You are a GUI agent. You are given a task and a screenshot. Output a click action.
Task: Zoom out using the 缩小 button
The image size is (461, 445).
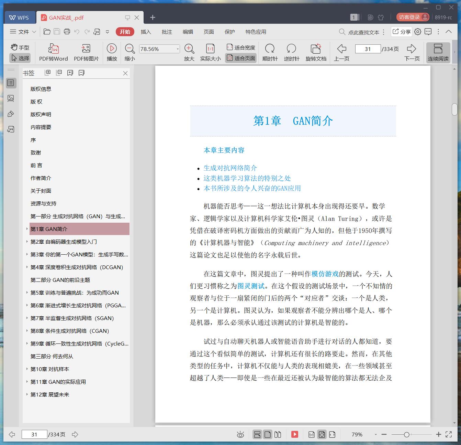(x=130, y=53)
